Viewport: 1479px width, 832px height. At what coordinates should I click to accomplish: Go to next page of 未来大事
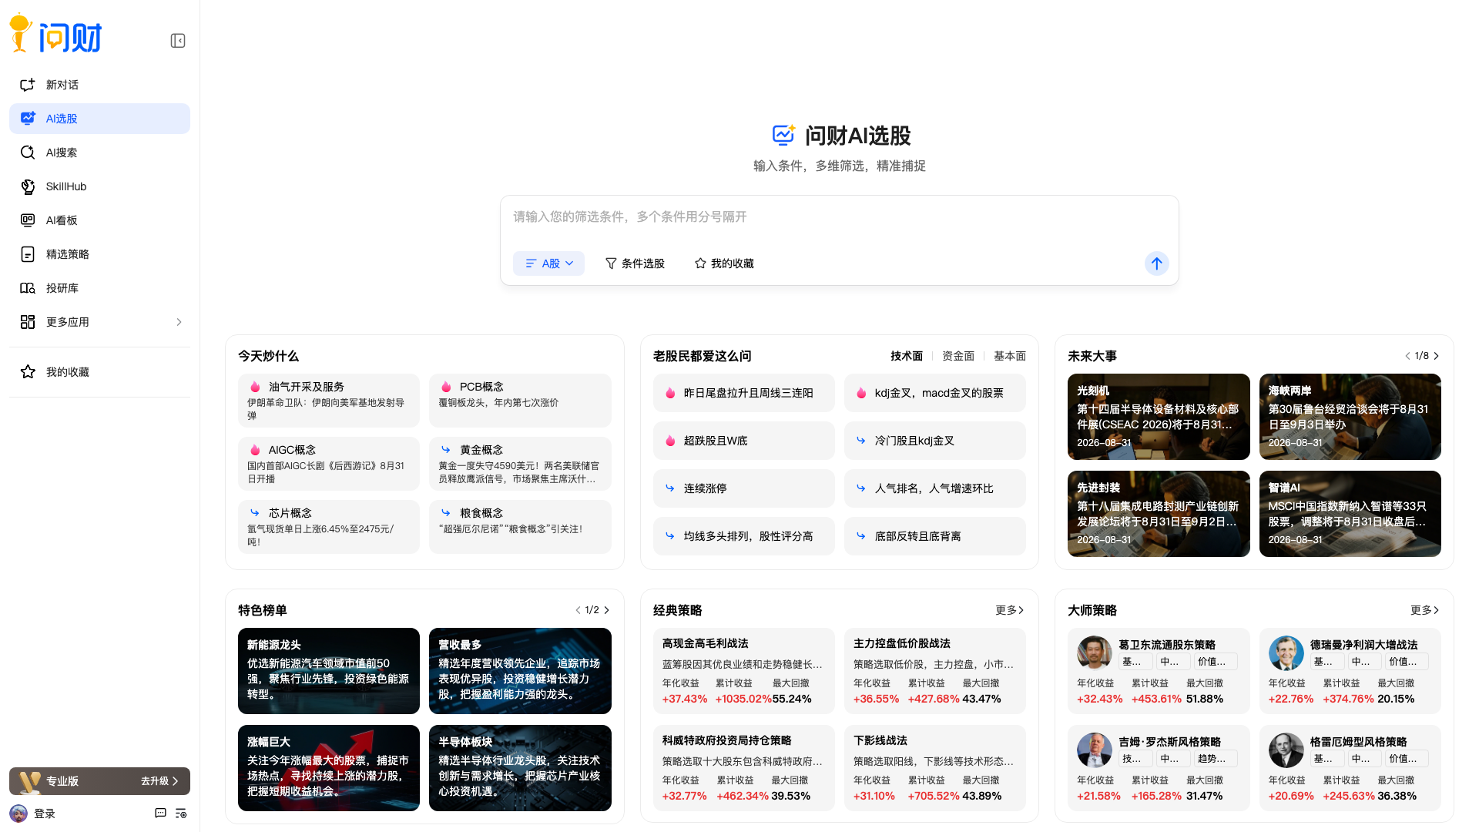click(1436, 356)
